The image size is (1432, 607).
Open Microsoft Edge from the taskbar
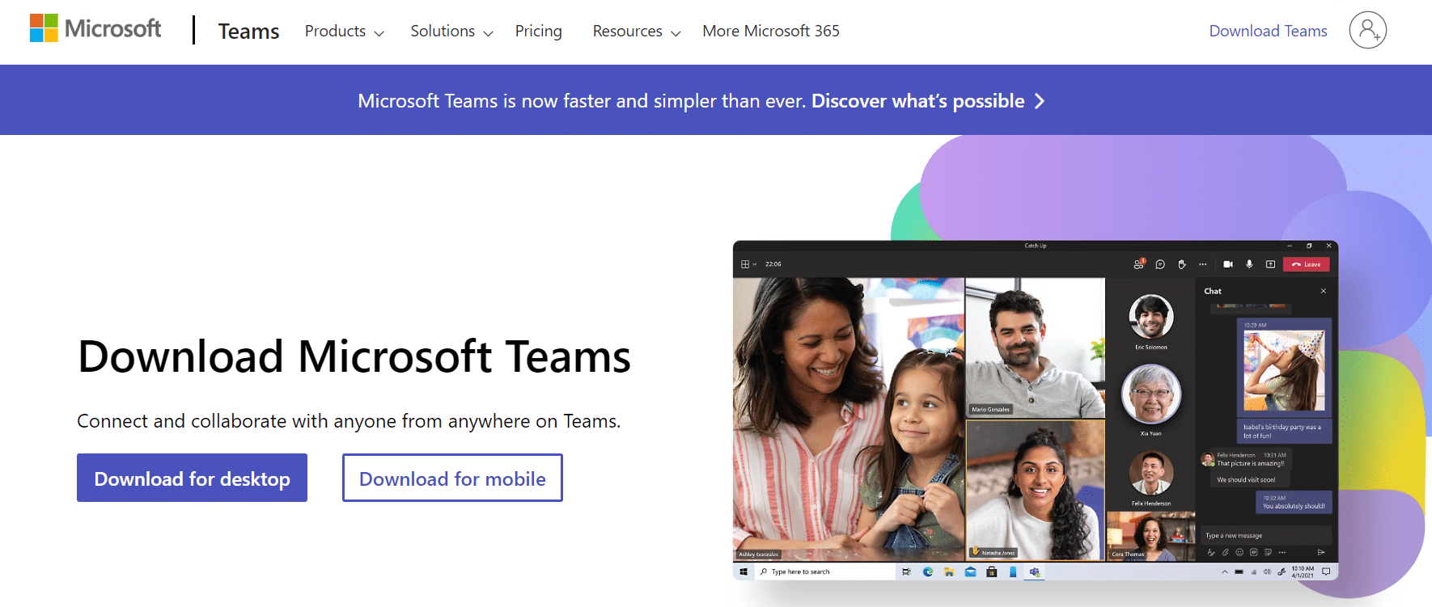click(x=928, y=571)
